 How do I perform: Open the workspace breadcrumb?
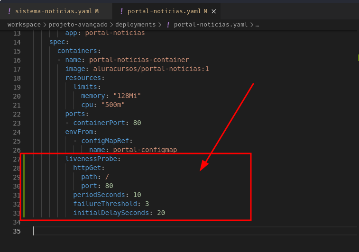click(x=24, y=25)
